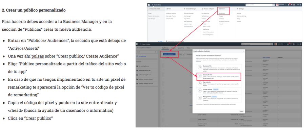
Task: Open Audiences under the Assets menu
Action: (222, 14)
